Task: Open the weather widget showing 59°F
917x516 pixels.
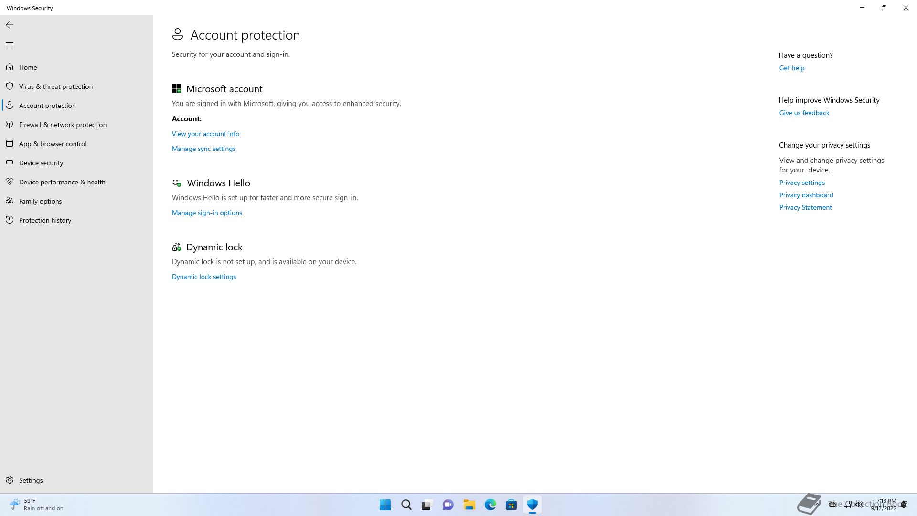Action: (x=36, y=505)
